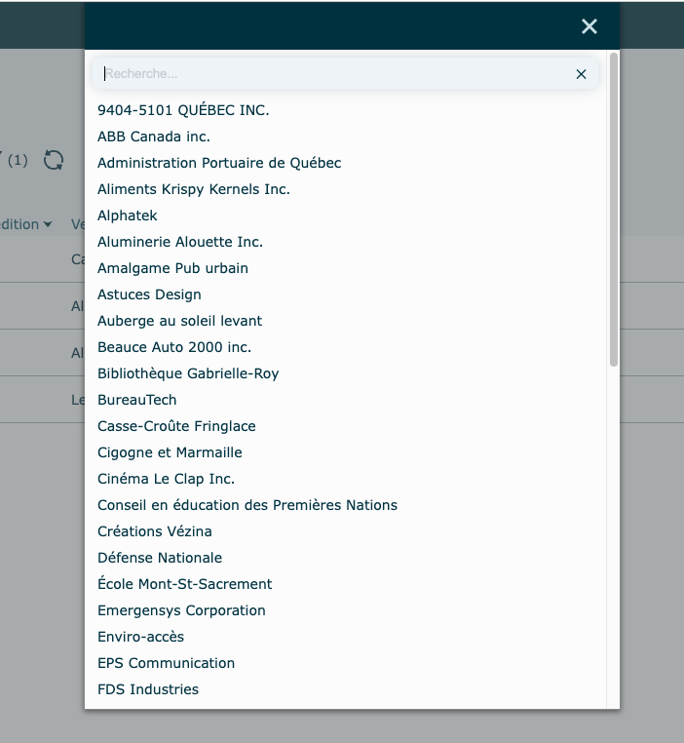
Task: Close the dialog with the white X icon
Action: (589, 26)
